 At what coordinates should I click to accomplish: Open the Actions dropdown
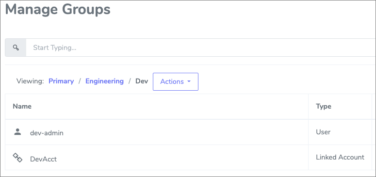click(176, 81)
